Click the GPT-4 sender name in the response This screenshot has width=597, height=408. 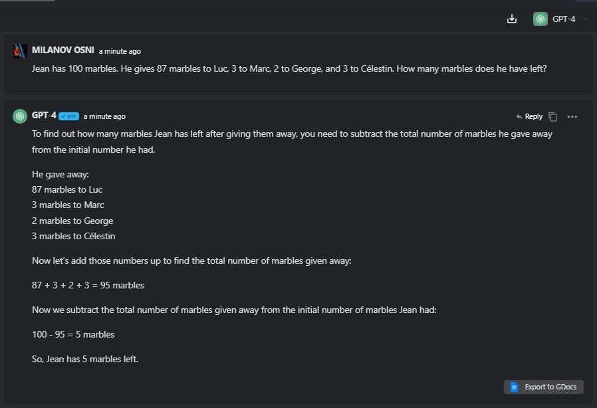pos(44,116)
